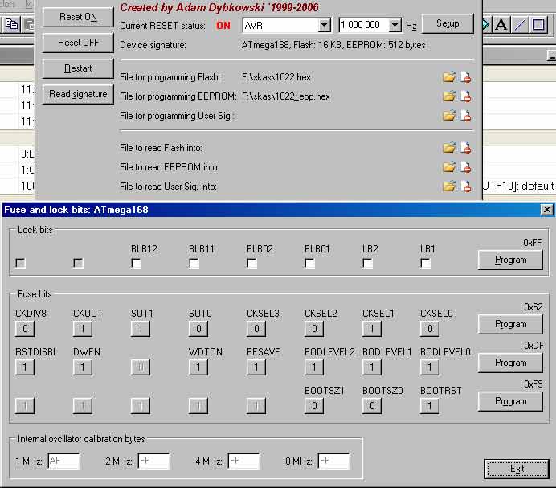Open folder icon for programming Flash file
Screen dimensions: 556x488
coord(449,77)
